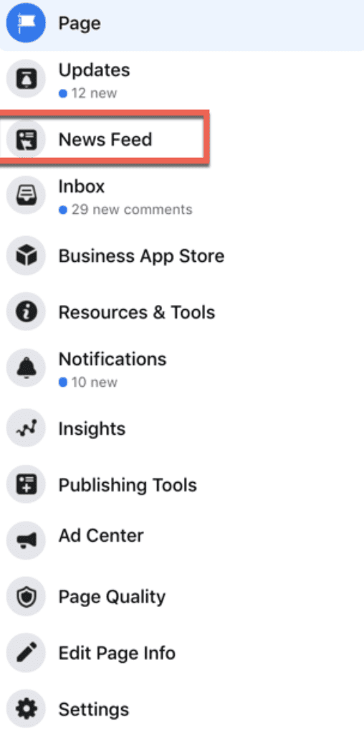
Task: Click the Business App Store cube icon
Action: (26, 256)
